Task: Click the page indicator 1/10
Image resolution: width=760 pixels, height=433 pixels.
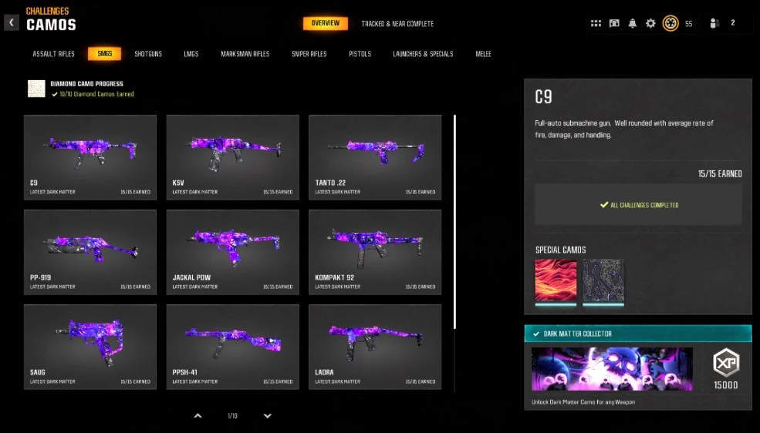Action: [x=233, y=415]
